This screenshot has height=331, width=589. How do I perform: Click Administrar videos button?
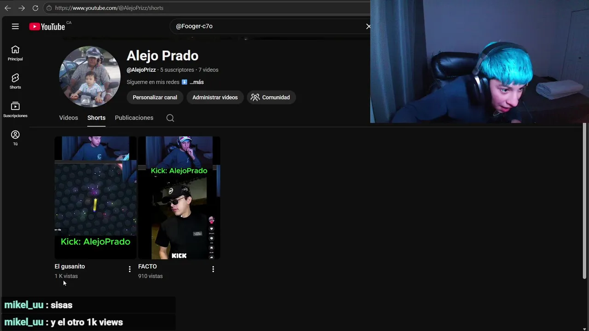[x=215, y=97]
